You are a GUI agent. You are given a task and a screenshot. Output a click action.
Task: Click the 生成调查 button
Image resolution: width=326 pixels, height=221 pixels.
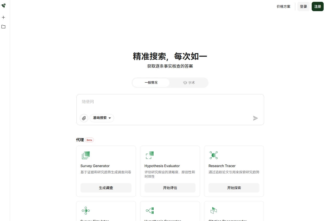[x=106, y=188]
